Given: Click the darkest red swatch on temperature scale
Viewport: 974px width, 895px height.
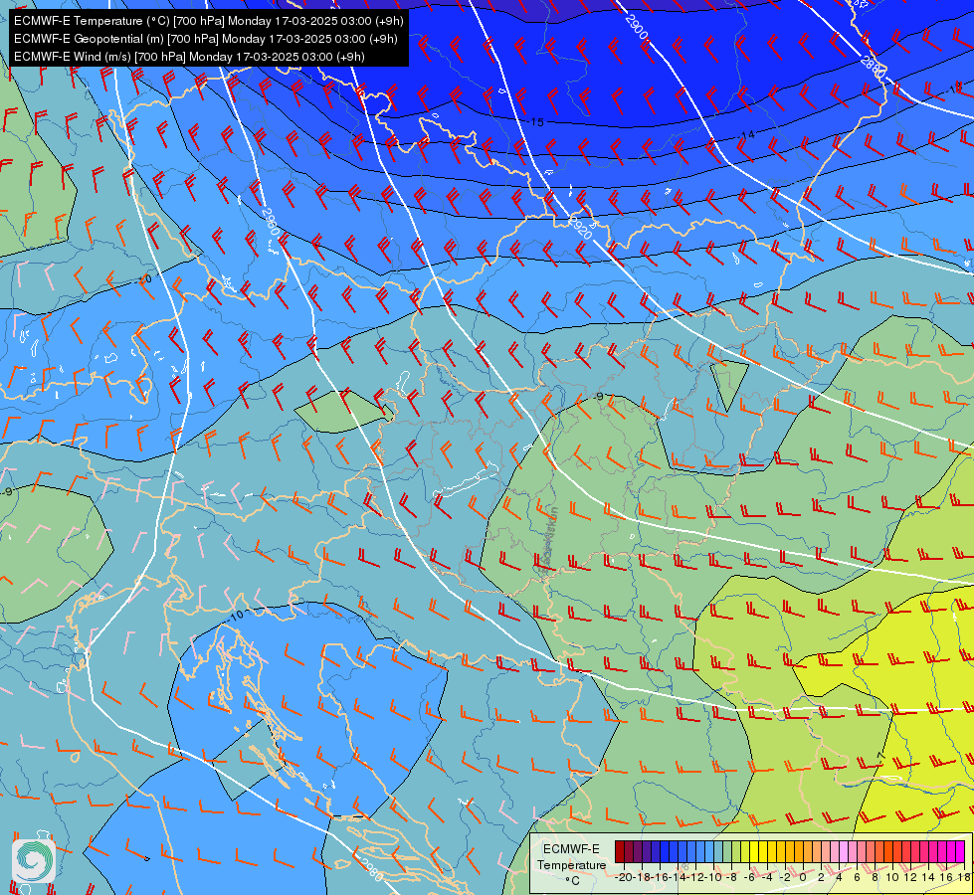Looking at the screenshot, I should click(620, 851).
